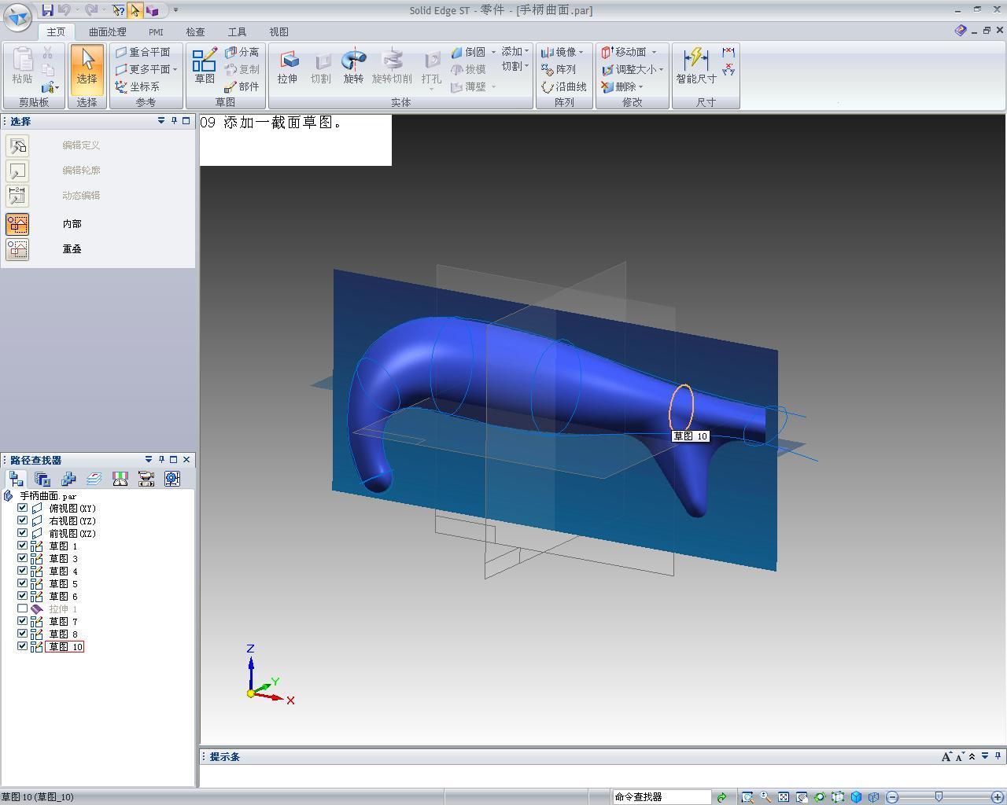Switch to the 主页 (Home) tab
This screenshot has width=1007, height=805.
[56, 32]
